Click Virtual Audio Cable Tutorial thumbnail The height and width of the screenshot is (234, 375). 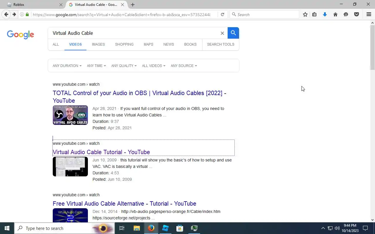point(70,167)
